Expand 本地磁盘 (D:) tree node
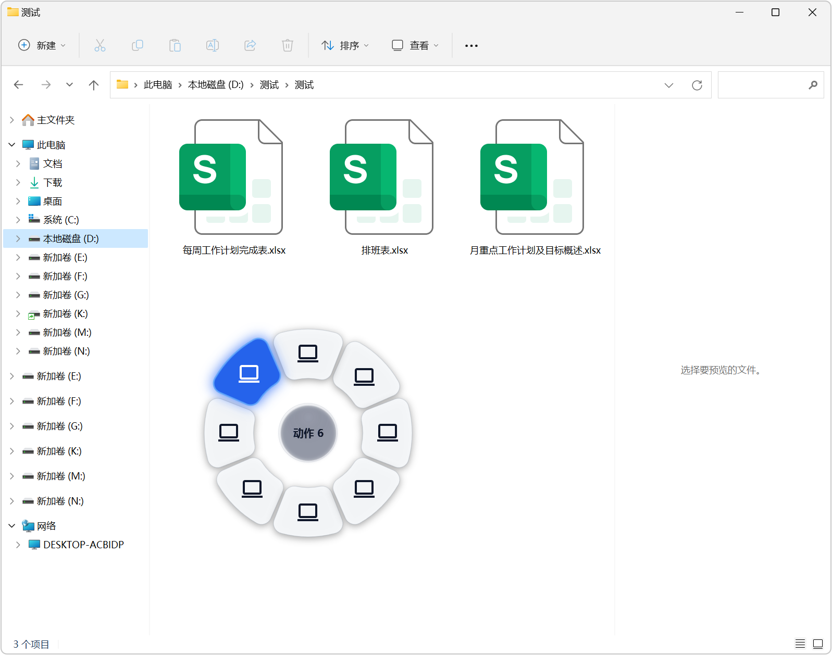 pos(18,238)
